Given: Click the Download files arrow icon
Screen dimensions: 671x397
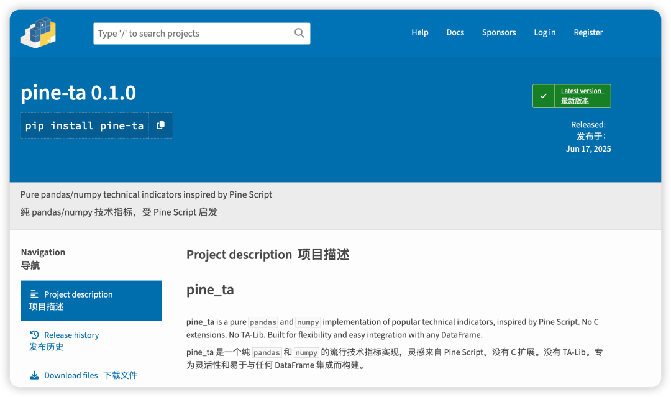Looking at the screenshot, I should coord(34,375).
